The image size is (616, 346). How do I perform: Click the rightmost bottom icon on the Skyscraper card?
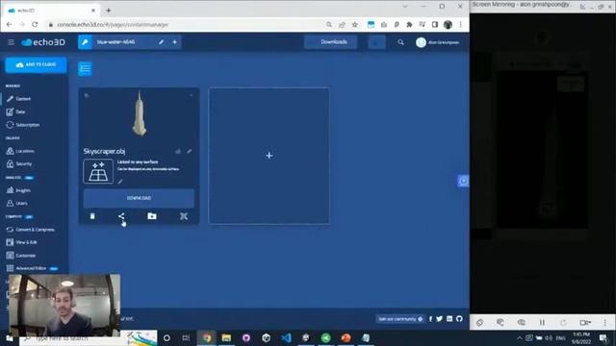point(184,216)
